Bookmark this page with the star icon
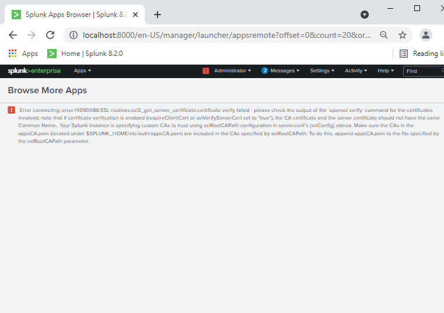Image resolution: width=444 pixels, height=313 pixels. (x=403, y=35)
